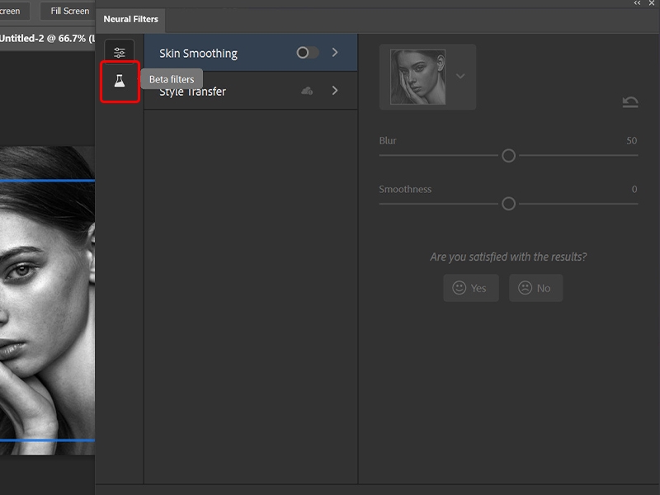Click the No button under the satisfaction question
660x495 pixels.
click(x=535, y=288)
